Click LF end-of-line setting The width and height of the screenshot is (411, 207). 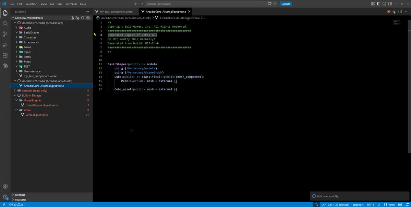point(379,205)
